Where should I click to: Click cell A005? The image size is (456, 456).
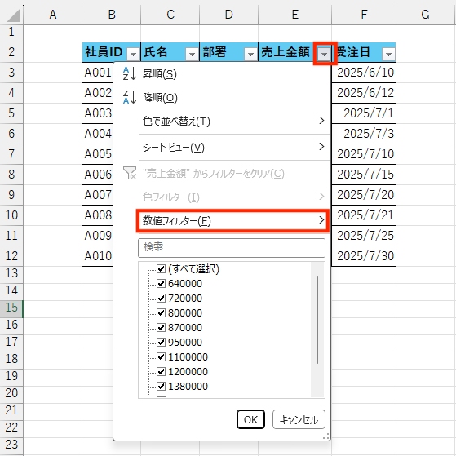(98, 154)
